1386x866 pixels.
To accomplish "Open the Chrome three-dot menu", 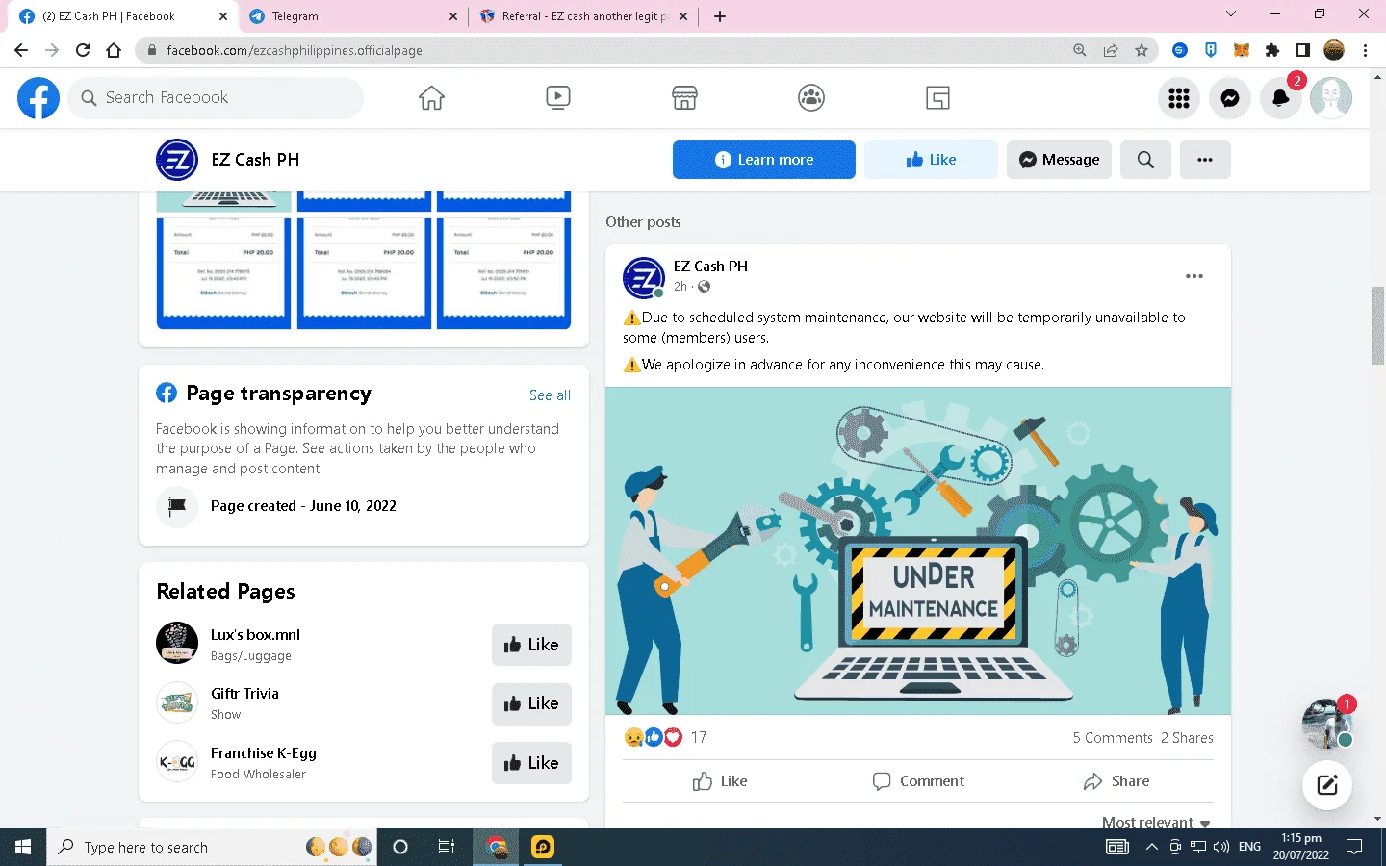I will (x=1366, y=50).
